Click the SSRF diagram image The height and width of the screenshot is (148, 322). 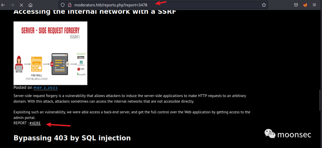[50, 53]
